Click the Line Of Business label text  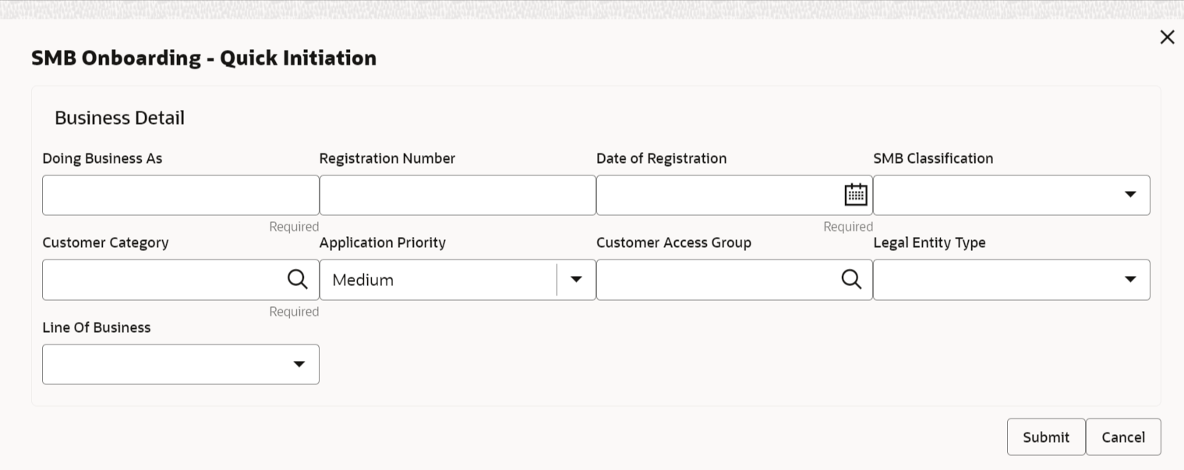coord(96,327)
